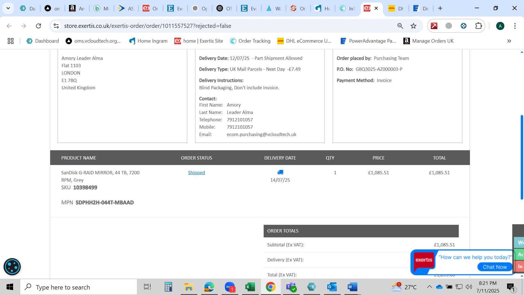Open the profile avatar labeled A

tap(500, 26)
